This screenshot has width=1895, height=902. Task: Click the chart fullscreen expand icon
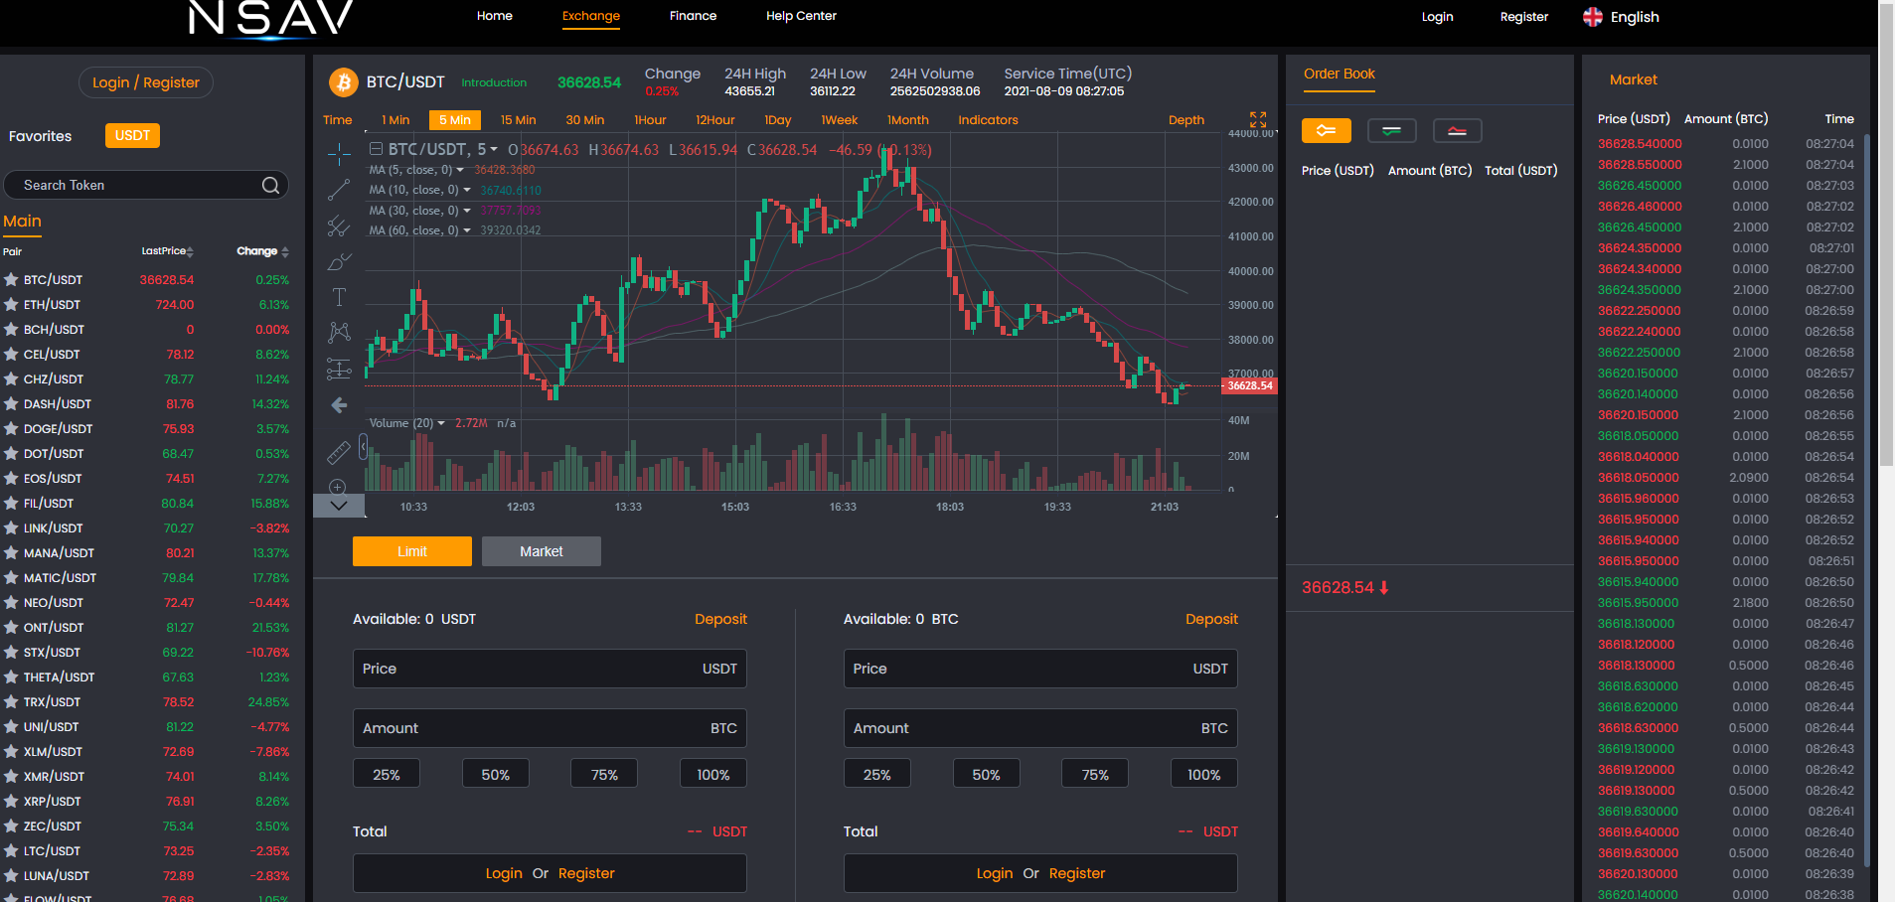(x=1258, y=119)
